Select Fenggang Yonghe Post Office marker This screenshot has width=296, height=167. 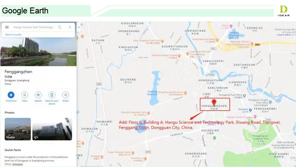(270, 102)
